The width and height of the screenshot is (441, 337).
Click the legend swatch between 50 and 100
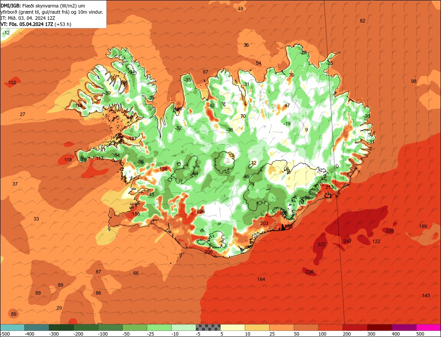pyautogui.click(x=306, y=327)
